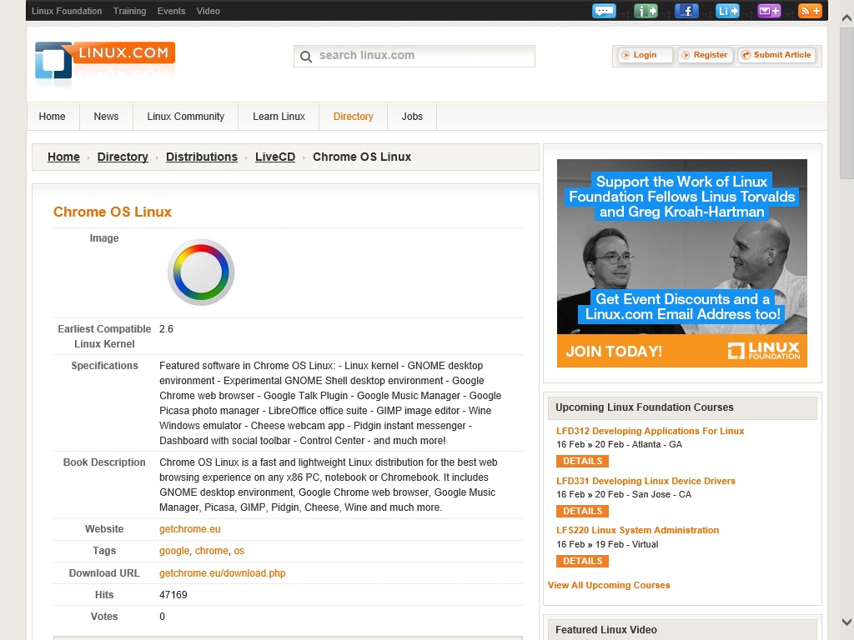Open LFS220 Linux System Administration

pyautogui.click(x=637, y=530)
